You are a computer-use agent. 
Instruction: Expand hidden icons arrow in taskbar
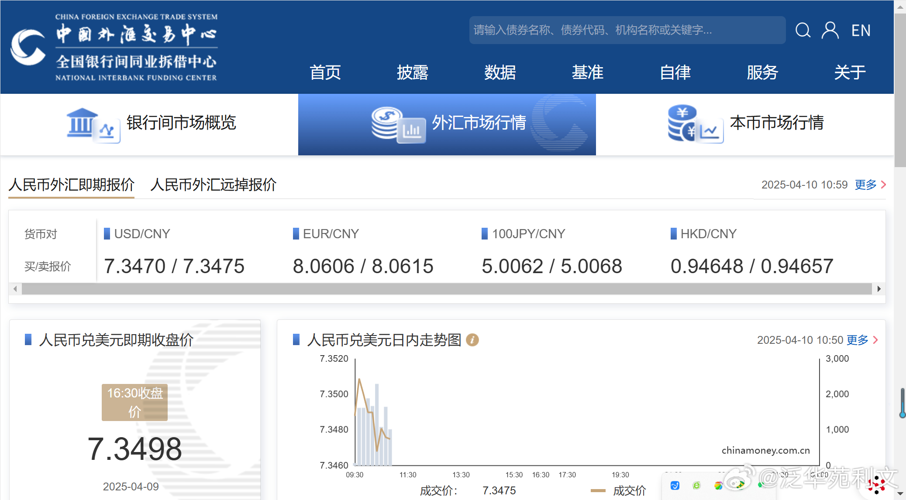[x=901, y=494]
